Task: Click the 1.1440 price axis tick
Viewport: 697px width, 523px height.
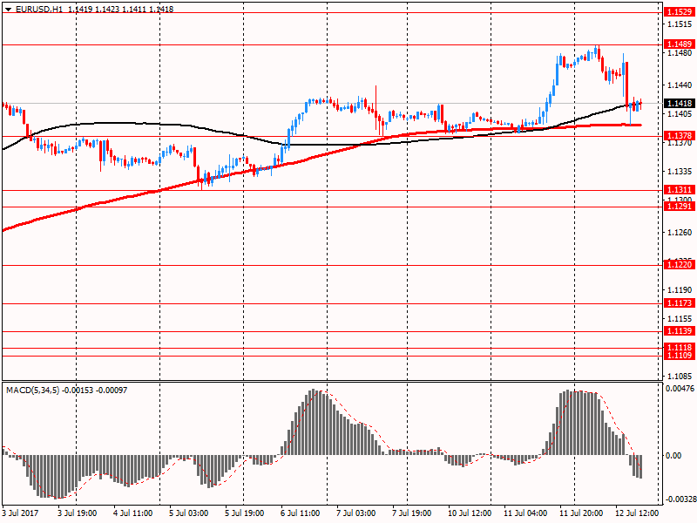Action: point(679,85)
